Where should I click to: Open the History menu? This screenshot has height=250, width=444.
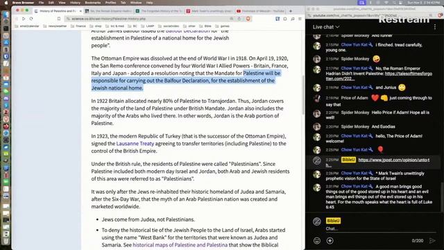[75, 3]
